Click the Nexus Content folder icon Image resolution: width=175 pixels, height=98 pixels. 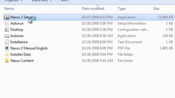point(7,61)
